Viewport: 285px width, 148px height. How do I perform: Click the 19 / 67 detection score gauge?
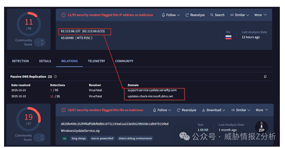pyautogui.click(x=28, y=119)
